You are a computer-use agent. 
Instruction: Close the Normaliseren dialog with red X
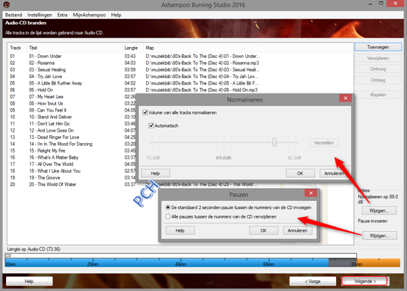click(x=346, y=98)
